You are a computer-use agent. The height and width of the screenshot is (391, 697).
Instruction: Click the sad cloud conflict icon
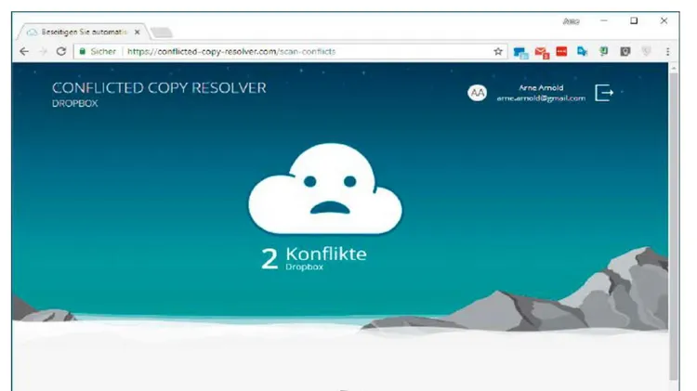tap(325, 189)
